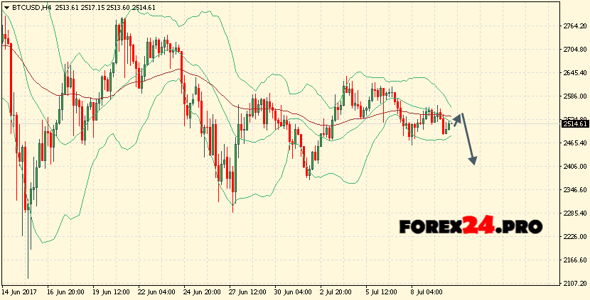Click the 2704.80 price axis label

coord(574,50)
